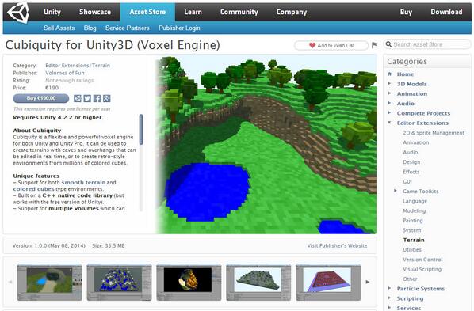
Task: Expand the Game Toolkits subcategory
Action: tap(396, 191)
